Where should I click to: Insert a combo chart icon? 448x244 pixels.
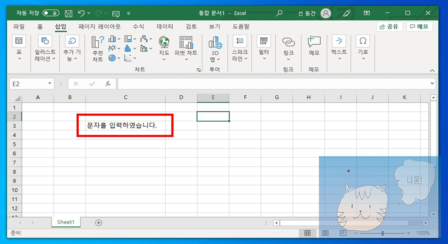tap(144, 48)
